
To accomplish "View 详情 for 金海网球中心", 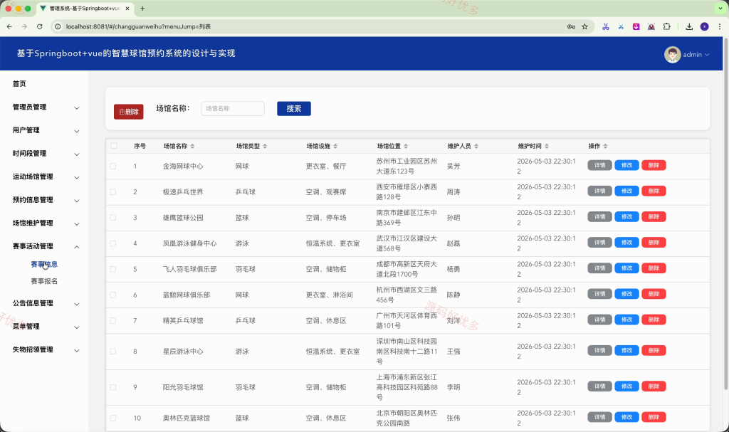I will pos(599,165).
